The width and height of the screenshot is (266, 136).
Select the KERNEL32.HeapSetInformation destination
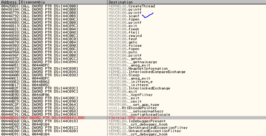(x=138, y=69)
